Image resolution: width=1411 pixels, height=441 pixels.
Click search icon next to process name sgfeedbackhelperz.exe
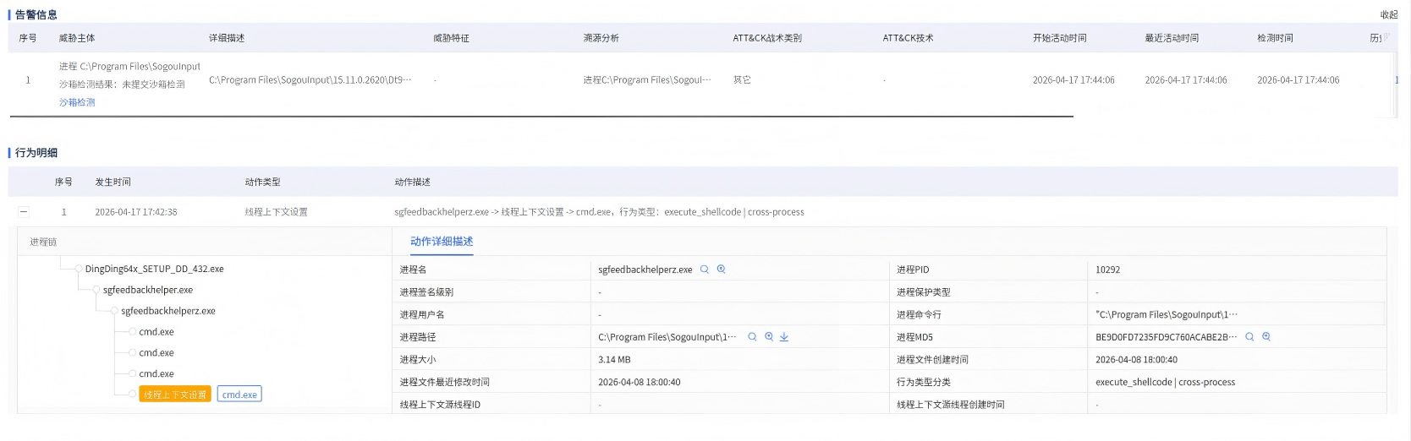tap(704, 269)
